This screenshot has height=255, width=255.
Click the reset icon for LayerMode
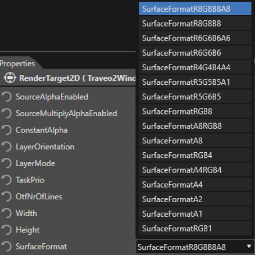click(6, 163)
